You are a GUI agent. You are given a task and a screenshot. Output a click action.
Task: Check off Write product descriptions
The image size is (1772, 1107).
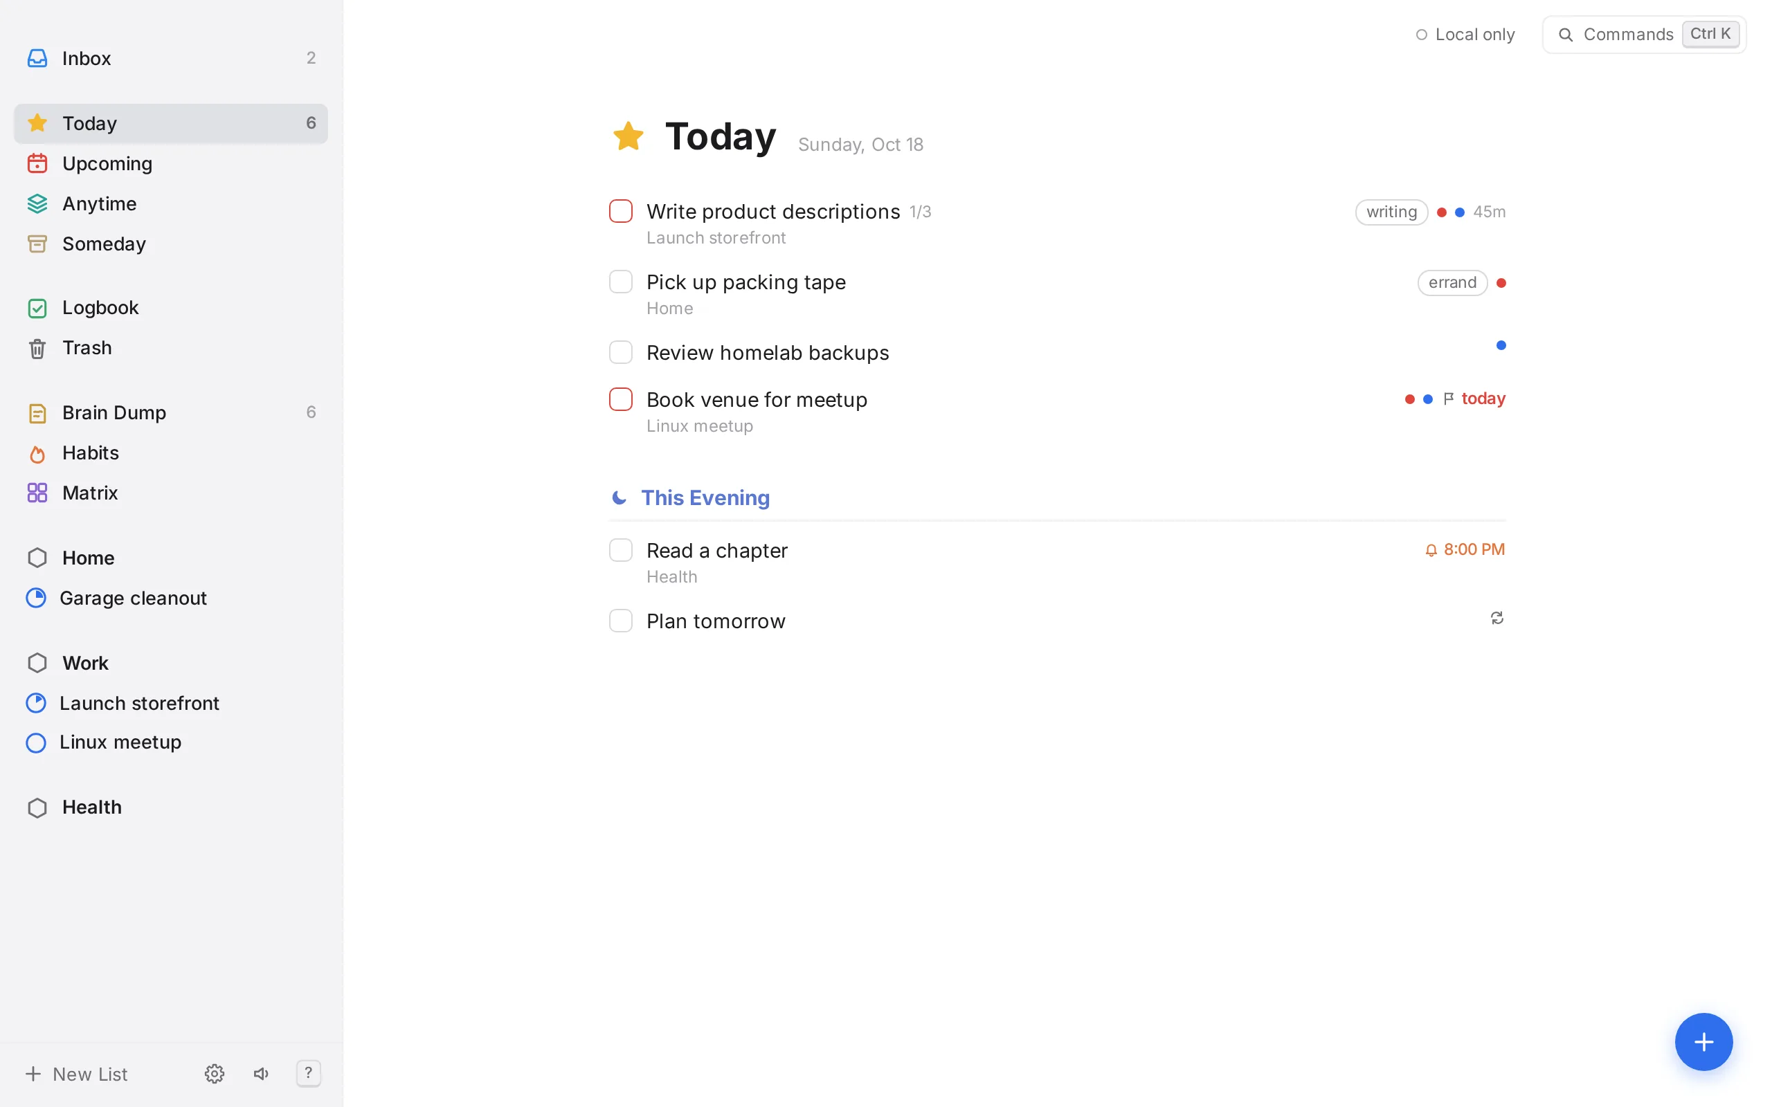(x=620, y=212)
